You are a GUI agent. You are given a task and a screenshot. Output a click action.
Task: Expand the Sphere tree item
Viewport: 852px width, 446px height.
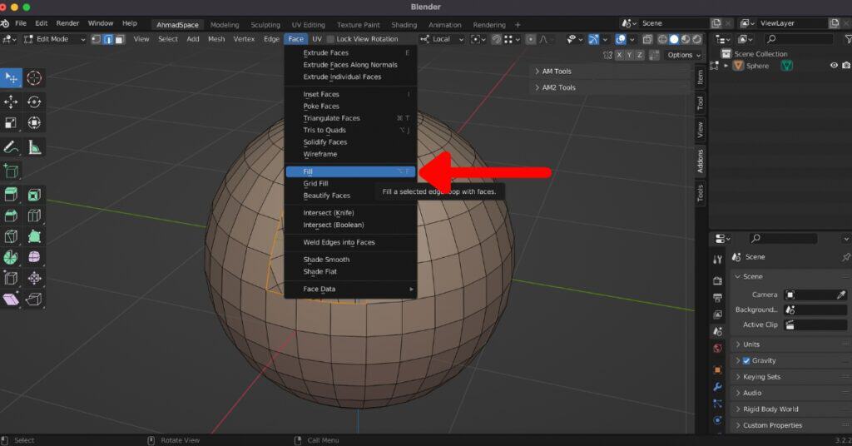click(726, 66)
